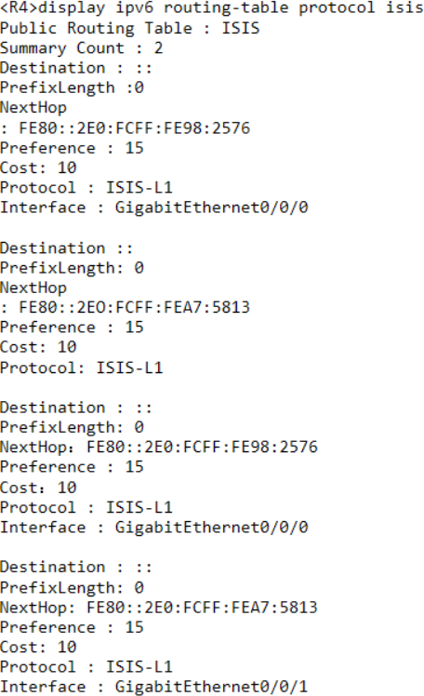This screenshot has width=424, height=696.
Task: Click the Summary Count : 2 line
Action: click(x=82, y=48)
